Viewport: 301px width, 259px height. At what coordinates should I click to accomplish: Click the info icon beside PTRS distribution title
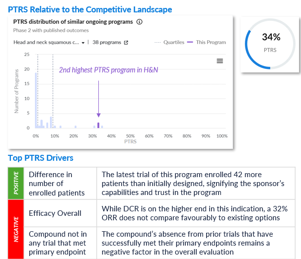[x=140, y=22]
